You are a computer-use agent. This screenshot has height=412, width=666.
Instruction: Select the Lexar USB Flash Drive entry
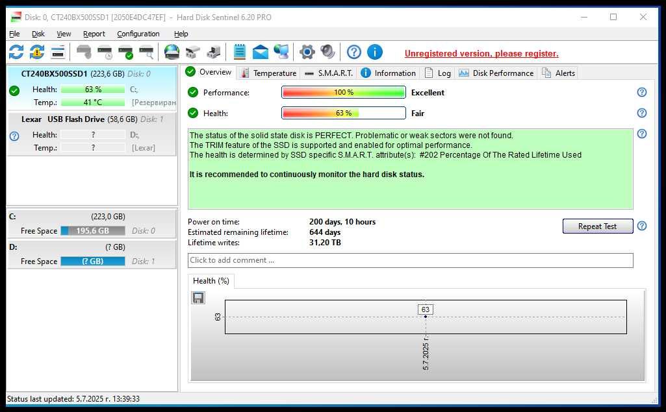(x=92, y=133)
